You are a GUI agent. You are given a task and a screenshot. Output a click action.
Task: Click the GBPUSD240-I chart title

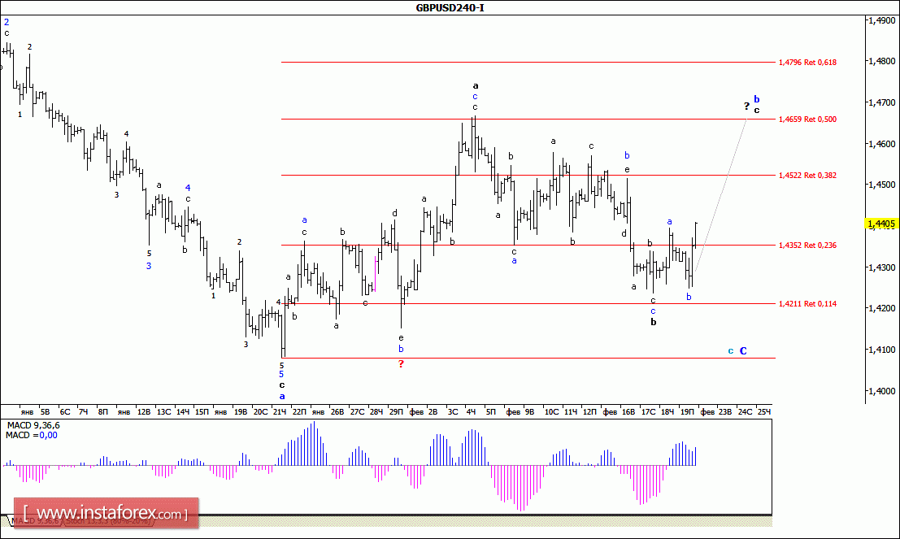[x=450, y=8]
